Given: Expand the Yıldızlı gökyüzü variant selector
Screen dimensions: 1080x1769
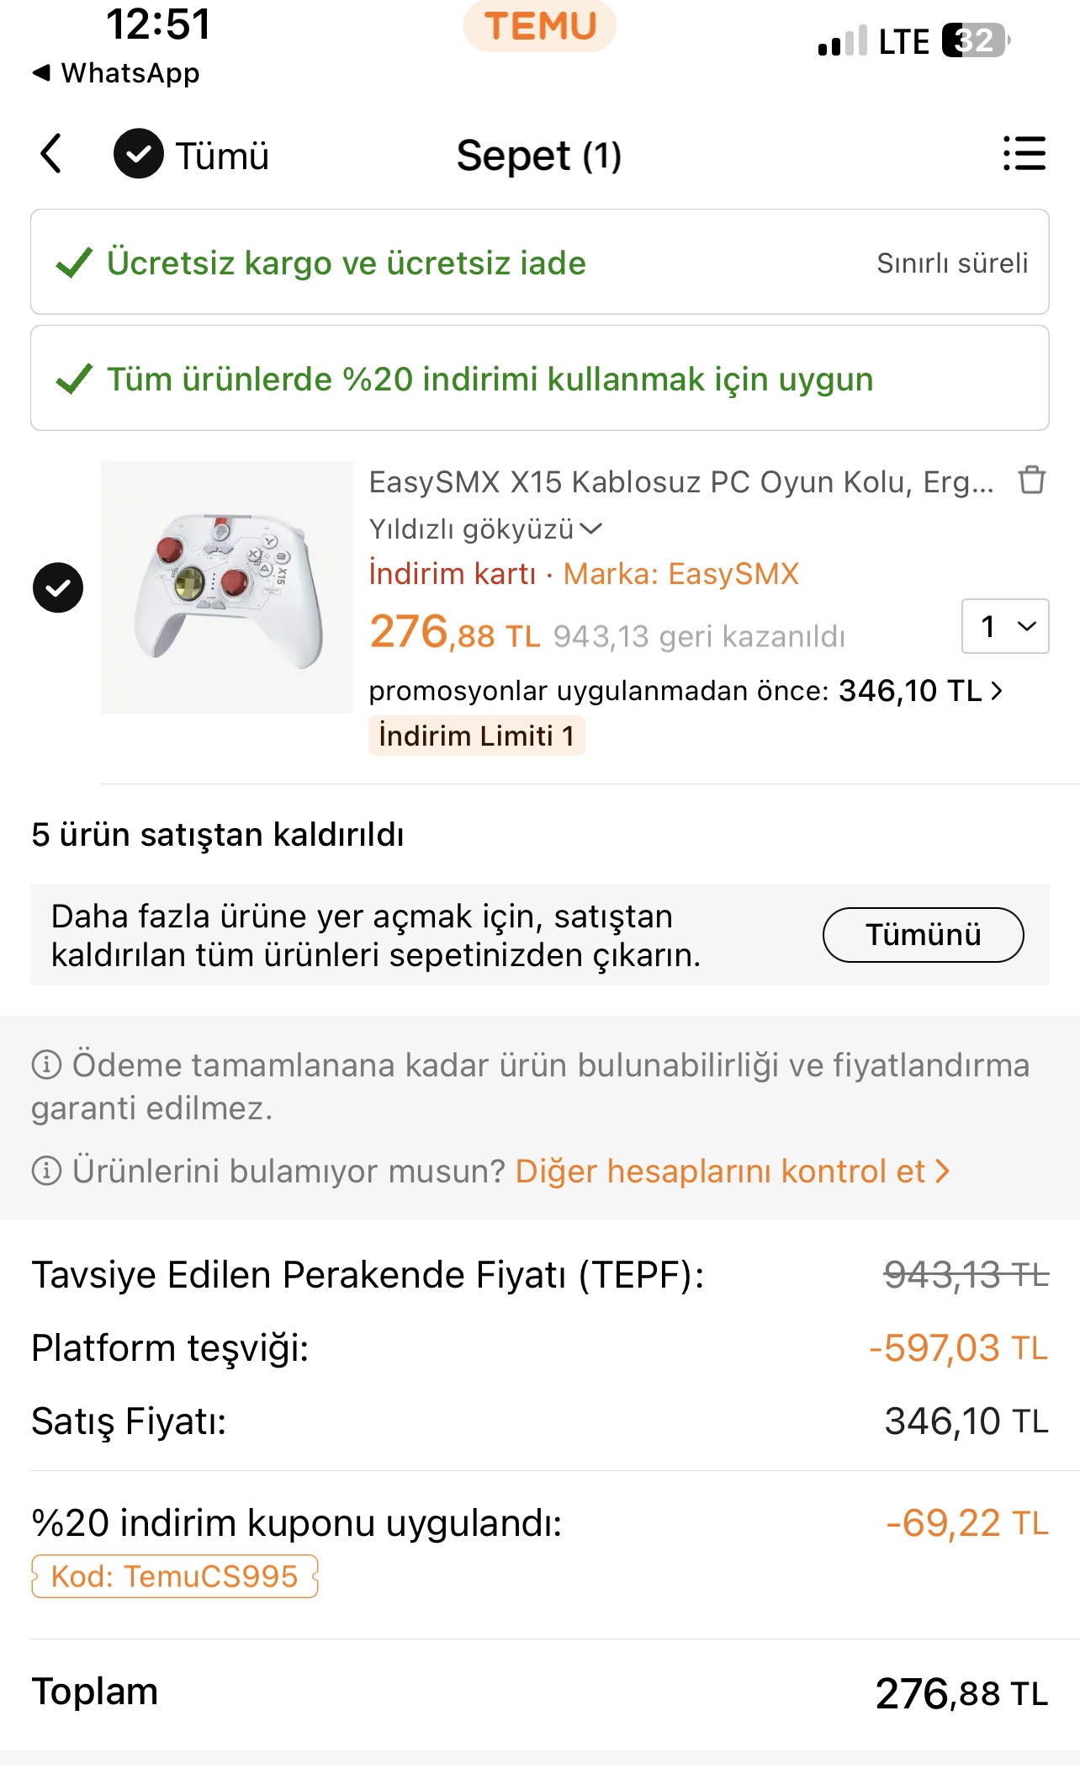Looking at the screenshot, I should tap(486, 529).
